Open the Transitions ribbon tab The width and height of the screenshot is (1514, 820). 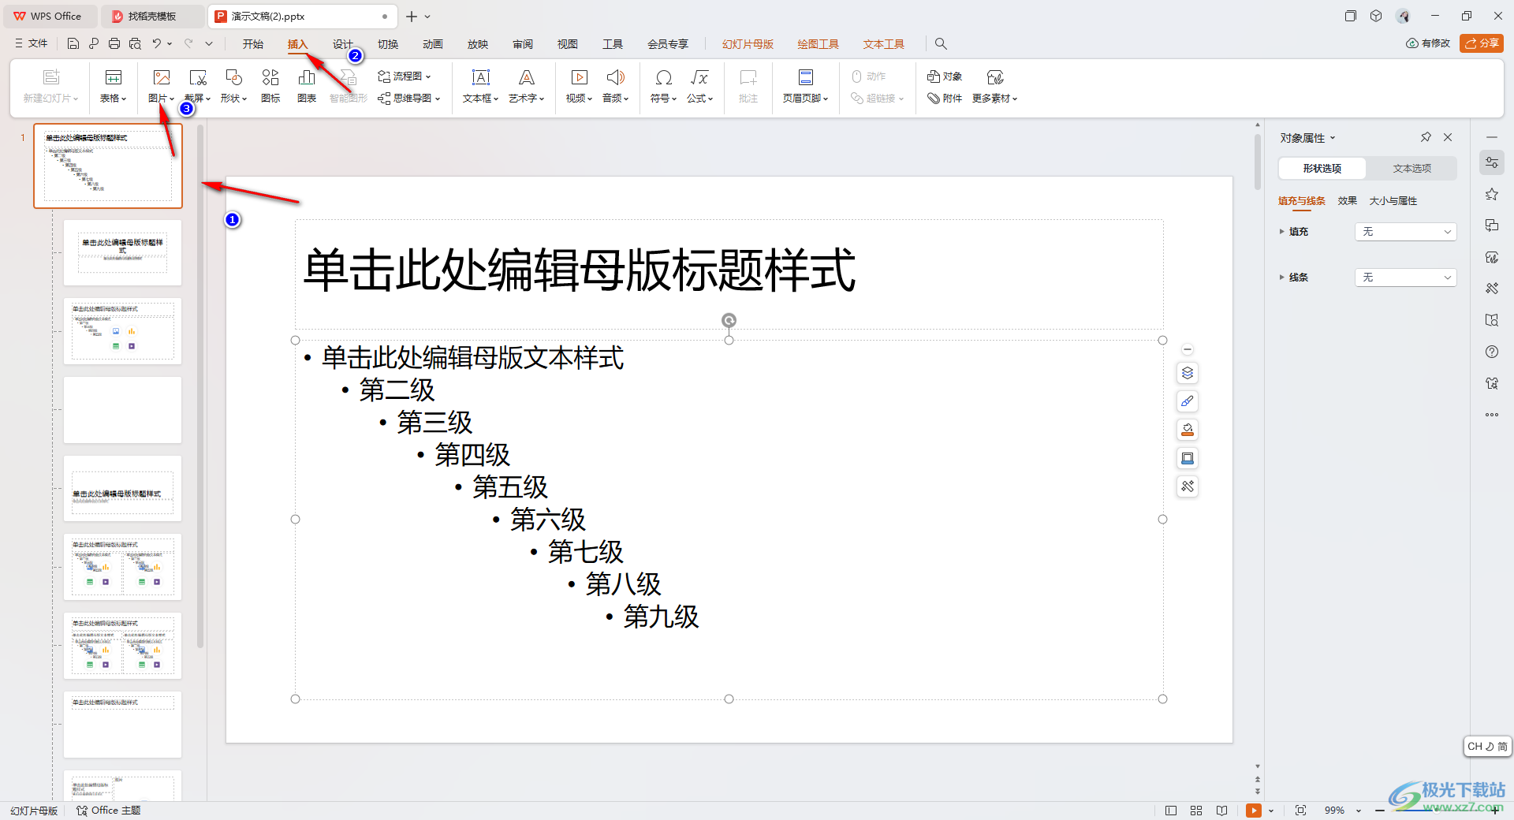click(388, 44)
